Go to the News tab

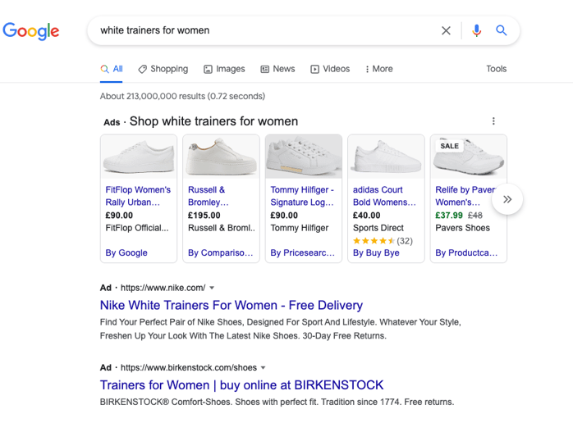pyautogui.click(x=277, y=69)
